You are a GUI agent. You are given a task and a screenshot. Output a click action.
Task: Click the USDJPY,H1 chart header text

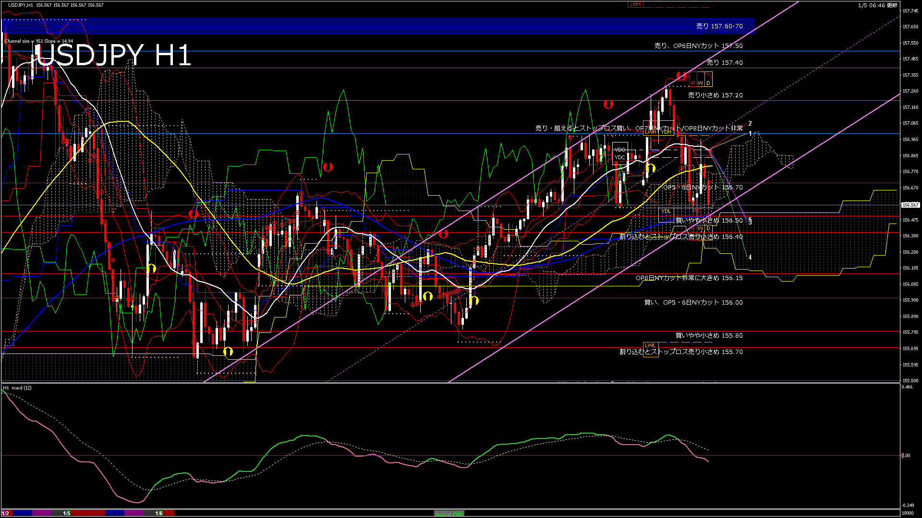(21, 5)
